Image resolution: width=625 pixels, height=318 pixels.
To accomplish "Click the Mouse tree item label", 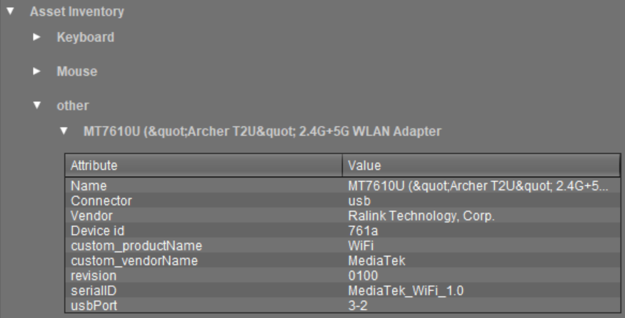I will point(77,72).
